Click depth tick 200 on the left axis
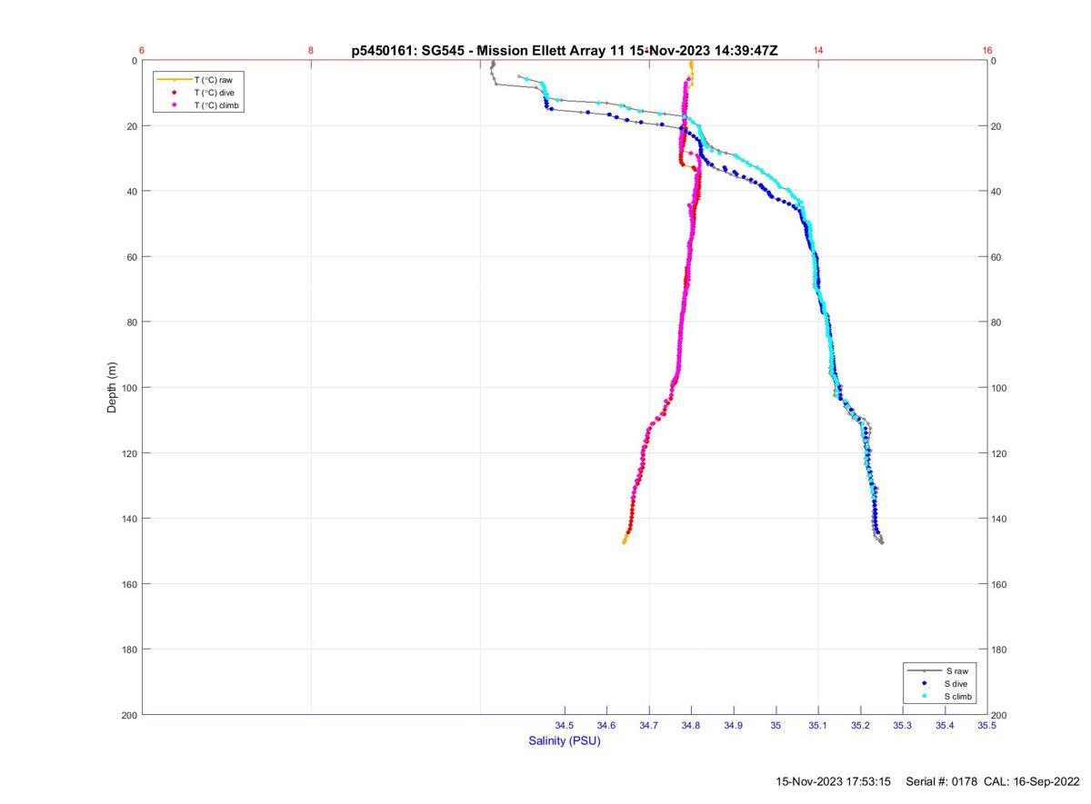This screenshot has height=804, width=1091. point(128,715)
